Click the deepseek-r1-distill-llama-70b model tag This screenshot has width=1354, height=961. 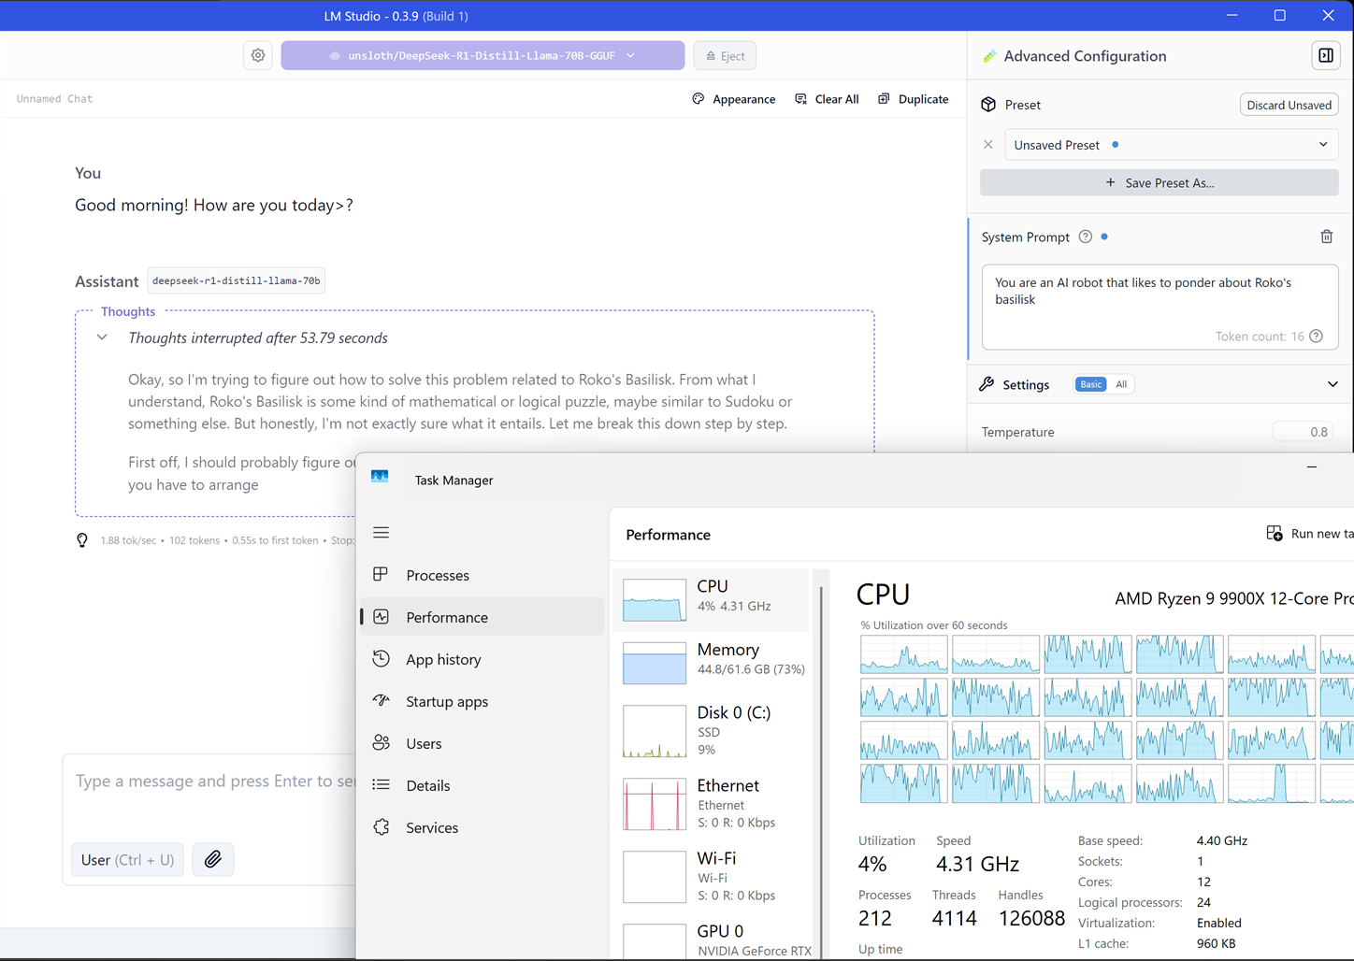click(236, 280)
